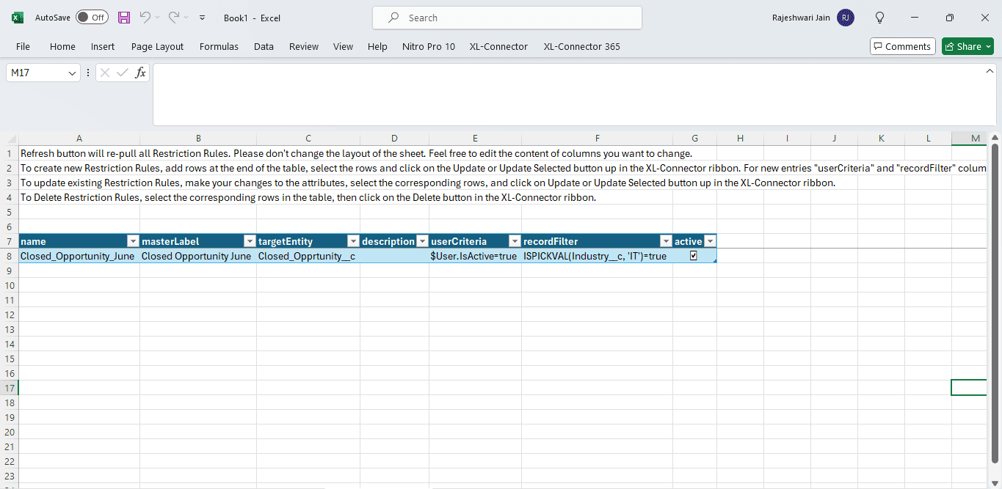The image size is (1002, 489).
Task: Expand the Name Box dropdown arrow
Action: coord(72,73)
